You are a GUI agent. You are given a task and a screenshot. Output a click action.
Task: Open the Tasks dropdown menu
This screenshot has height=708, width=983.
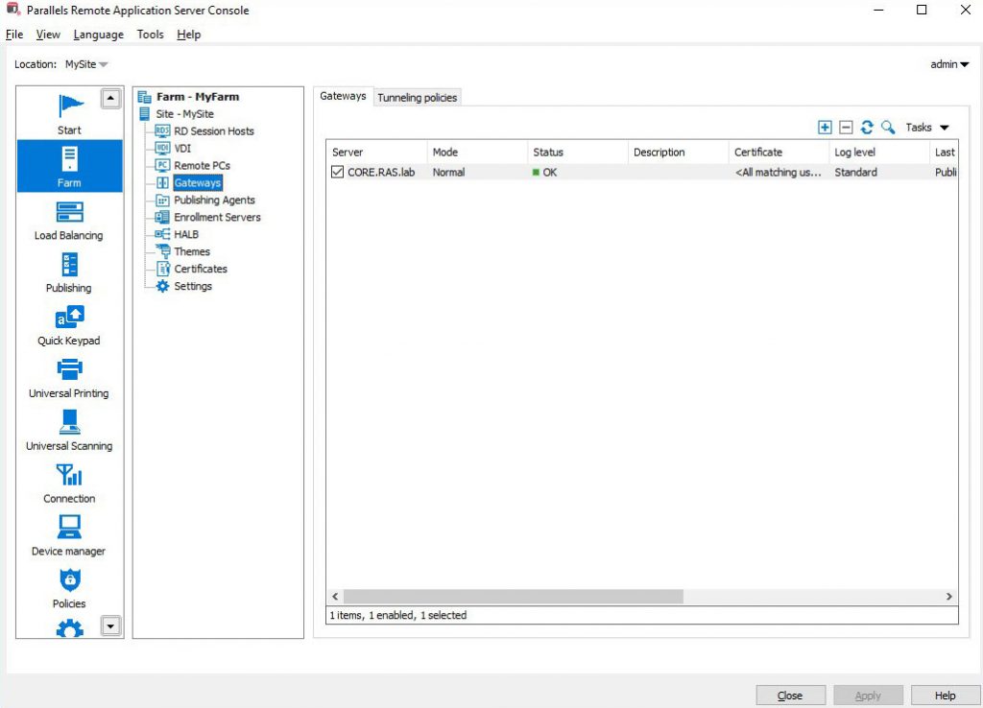(x=927, y=128)
